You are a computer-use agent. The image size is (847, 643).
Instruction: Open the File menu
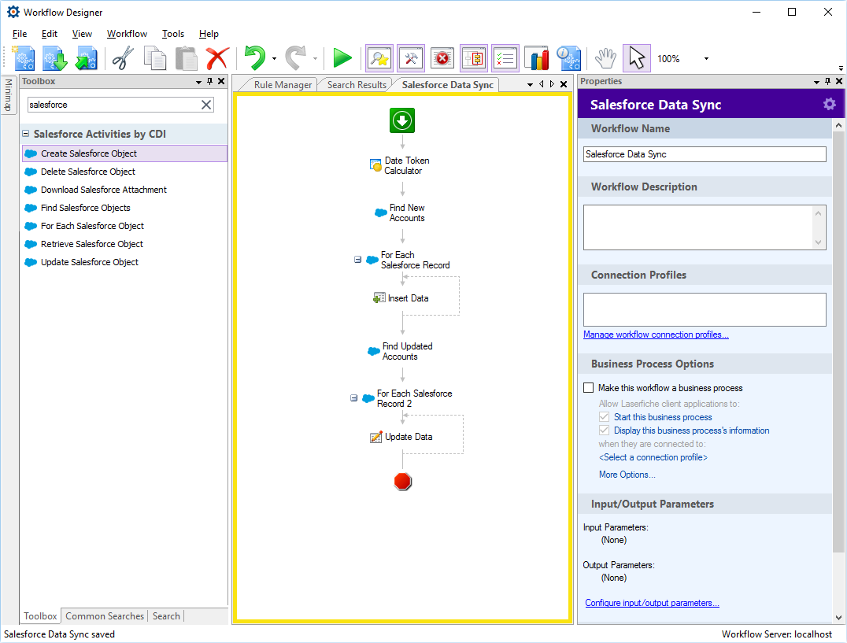20,34
